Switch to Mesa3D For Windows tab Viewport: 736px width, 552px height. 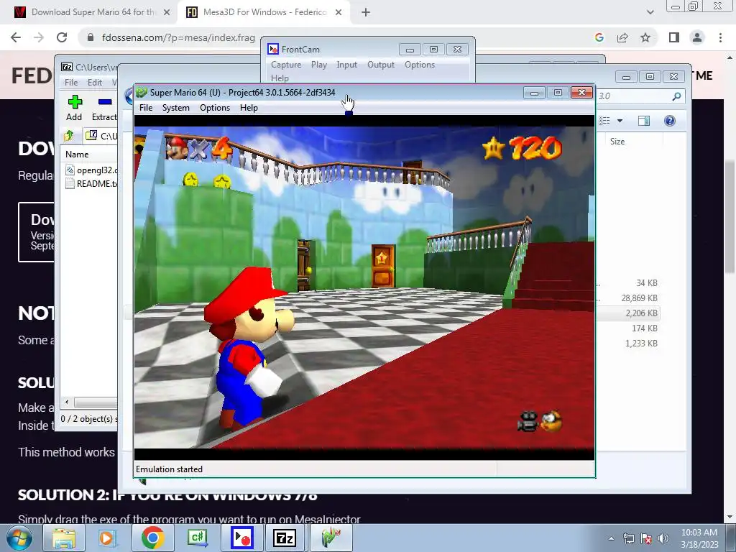click(264, 12)
